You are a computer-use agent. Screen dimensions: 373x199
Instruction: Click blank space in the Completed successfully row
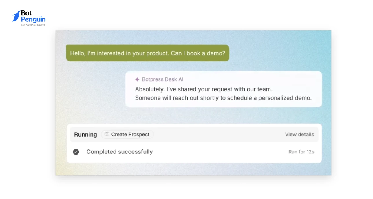220,152
